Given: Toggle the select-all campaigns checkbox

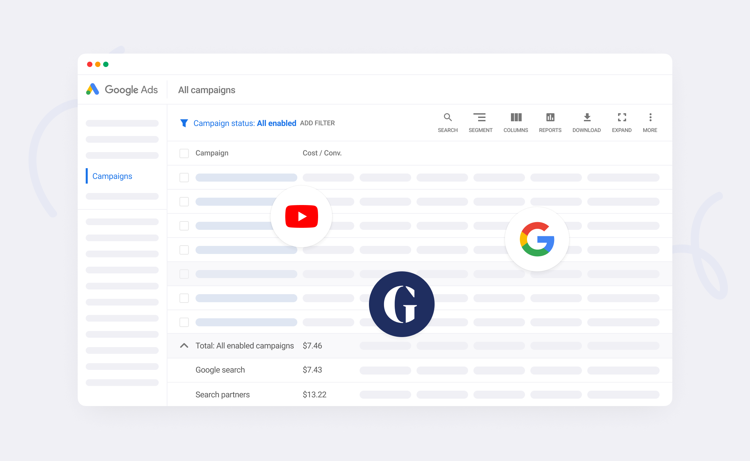Looking at the screenshot, I should click(x=184, y=153).
